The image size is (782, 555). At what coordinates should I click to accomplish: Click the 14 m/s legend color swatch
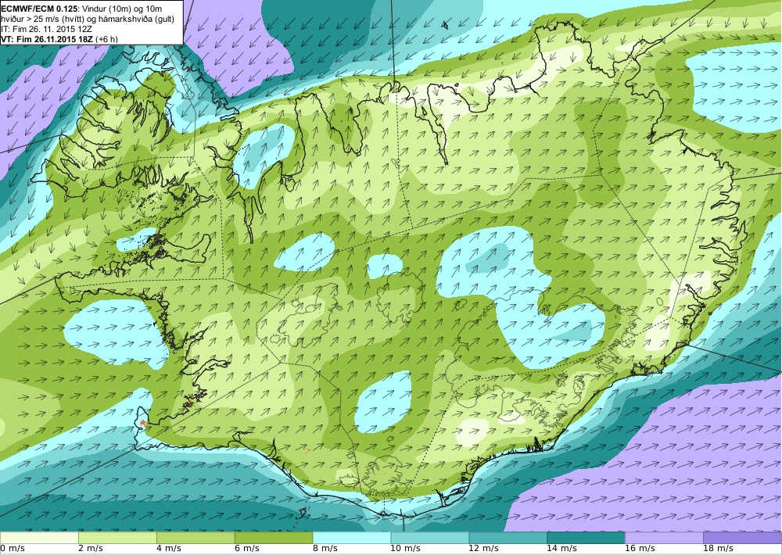[x=586, y=538]
